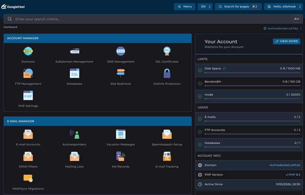Screen dimensions: 305x195
Task: Open SSL Certificates icon
Action: click(x=167, y=51)
